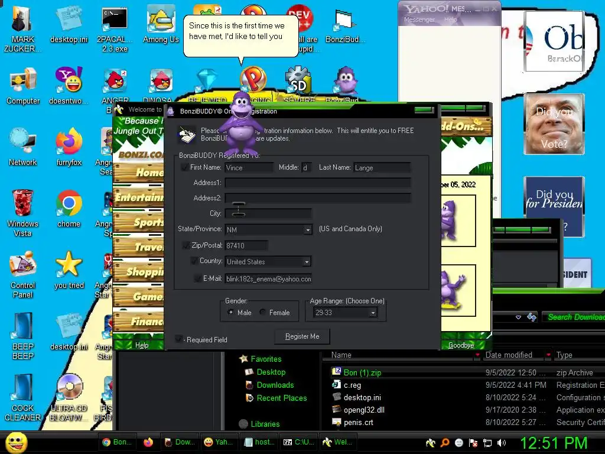605x454 pixels.
Task: Open the COCK CLEANER desktop icon
Action: point(23,398)
